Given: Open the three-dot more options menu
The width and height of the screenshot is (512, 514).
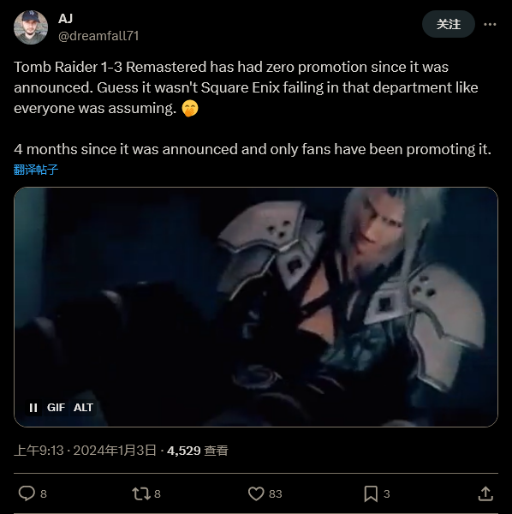Looking at the screenshot, I should pos(490,24).
